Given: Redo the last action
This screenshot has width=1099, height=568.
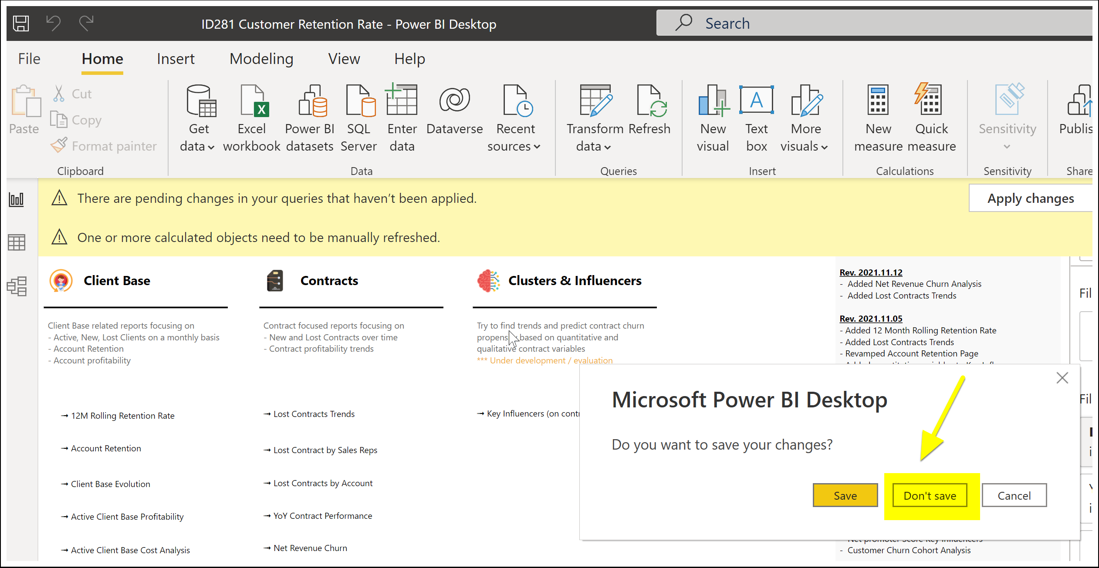Looking at the screenshot, I should [x=86, y=24].
